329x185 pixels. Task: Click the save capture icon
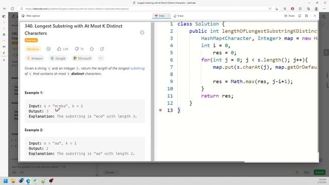pyautogui.click(x=306, y=16)
